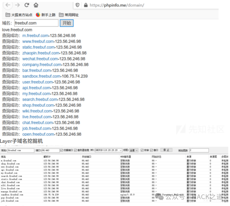Click the 域名层数 field showing 2
The height and width of the screenshot is (206, 230).
(x=199, y=150)
